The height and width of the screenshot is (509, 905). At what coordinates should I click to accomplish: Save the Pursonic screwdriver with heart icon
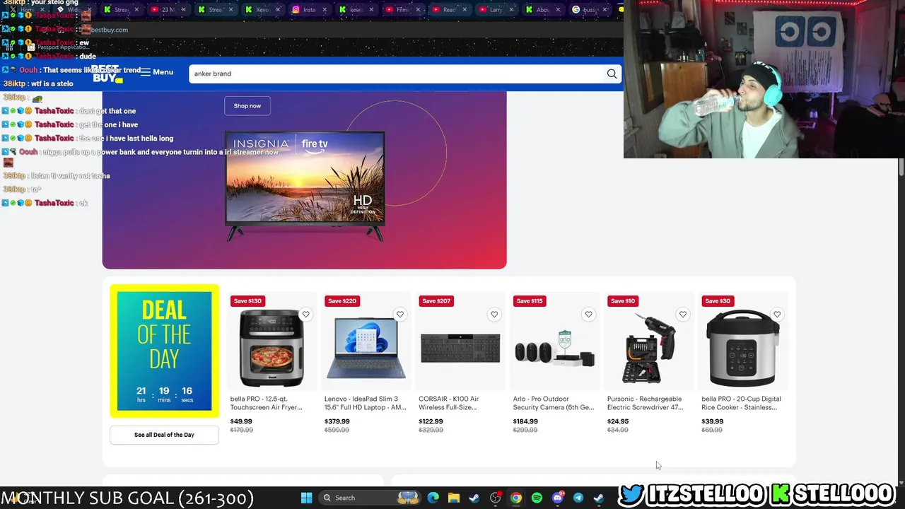[x=682, y=315]
